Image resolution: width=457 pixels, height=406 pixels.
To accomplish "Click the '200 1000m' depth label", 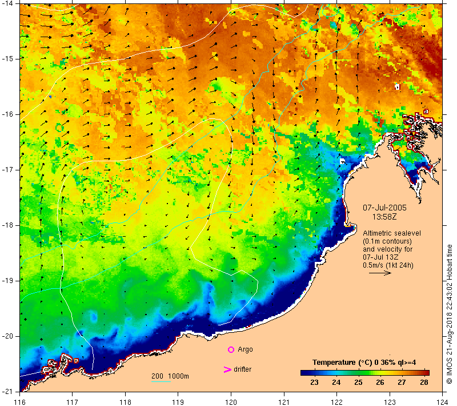I will [170, 376].
